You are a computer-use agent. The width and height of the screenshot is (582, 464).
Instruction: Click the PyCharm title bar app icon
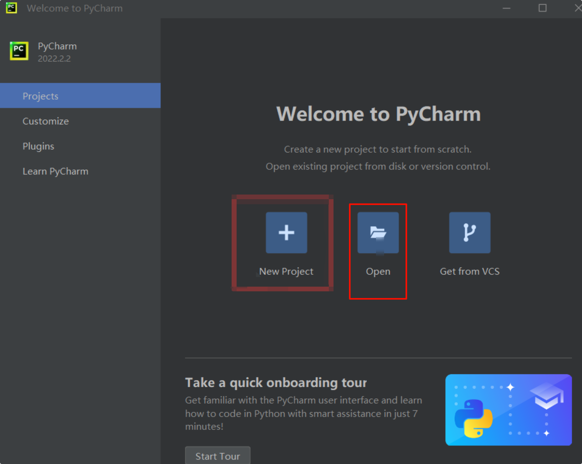[x=11, y=8]
